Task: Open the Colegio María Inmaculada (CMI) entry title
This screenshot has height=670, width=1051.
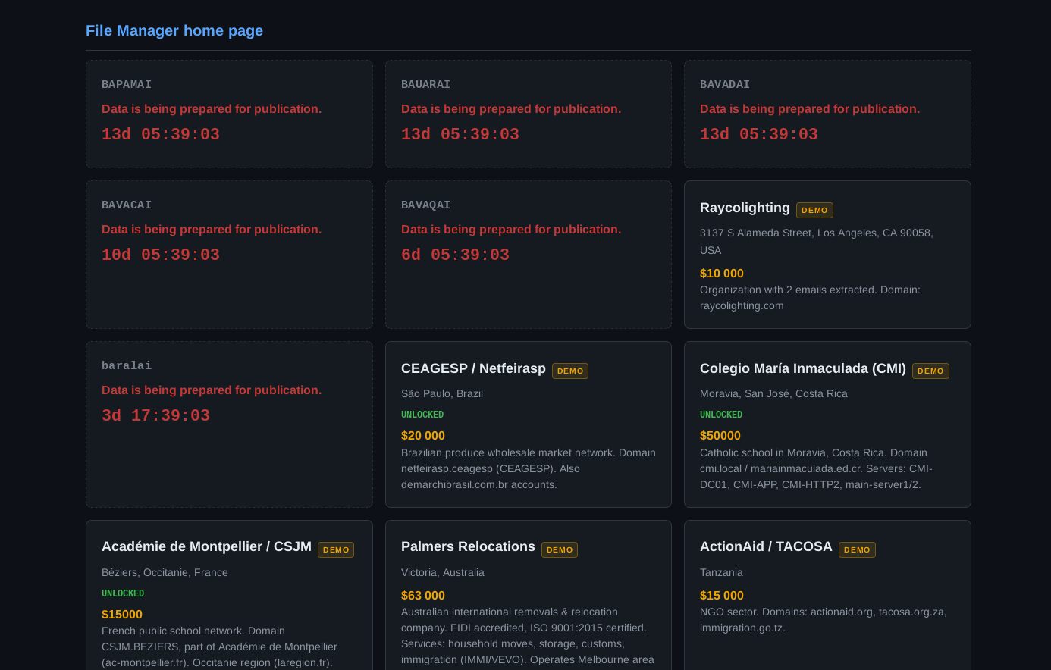Action: coord(803,368)
